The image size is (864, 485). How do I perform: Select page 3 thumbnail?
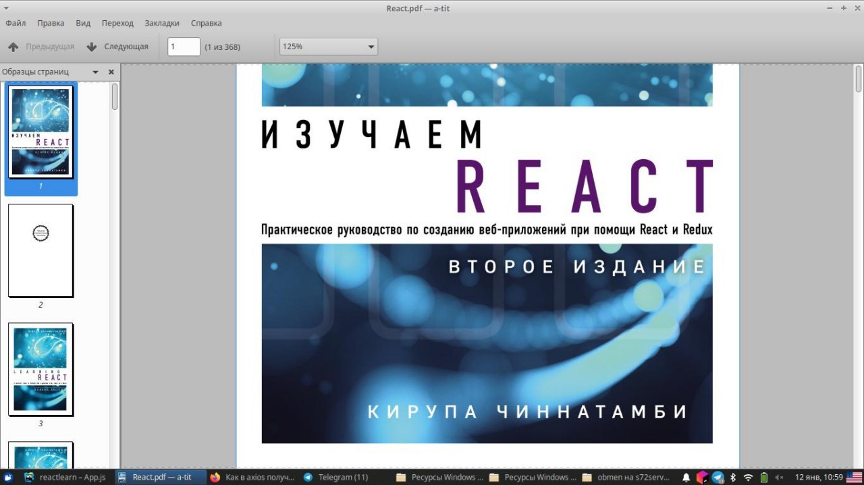pos(40,369)
